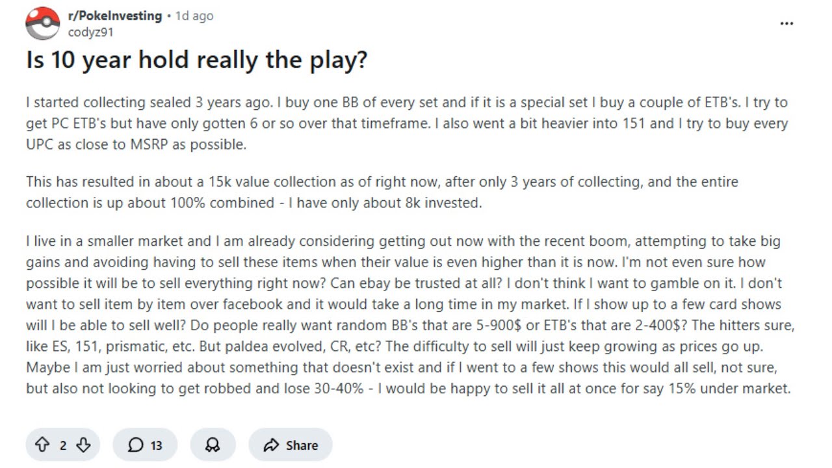Image resolution: width=832 pixels, height=468 pixels.
Task: Upvote the post
Action: pyautogui.click(x=42, y=445)
